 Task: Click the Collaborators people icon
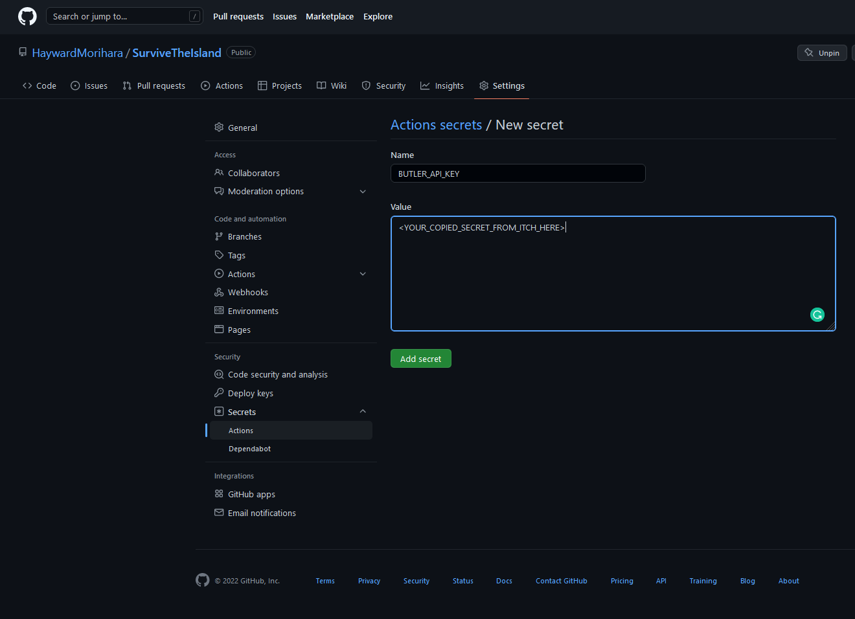(219, 173)
